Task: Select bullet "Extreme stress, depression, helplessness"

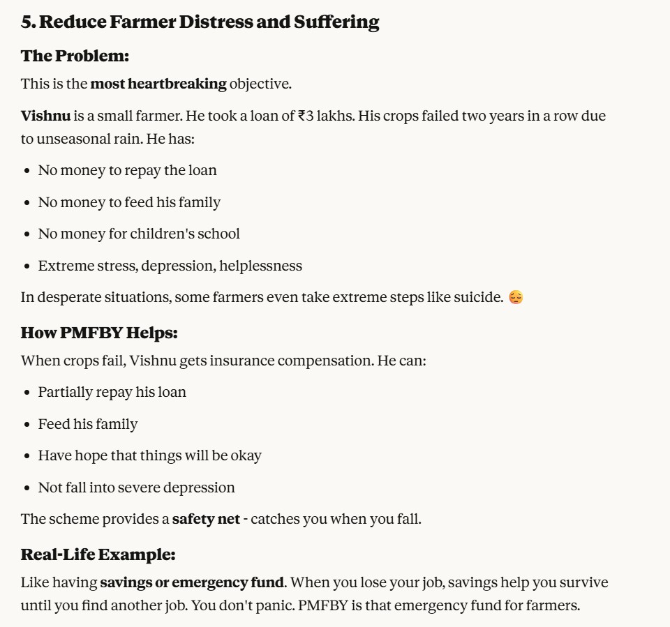Action: pos(170,266)
